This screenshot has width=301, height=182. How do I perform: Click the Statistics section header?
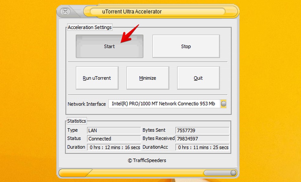[76, 121]
